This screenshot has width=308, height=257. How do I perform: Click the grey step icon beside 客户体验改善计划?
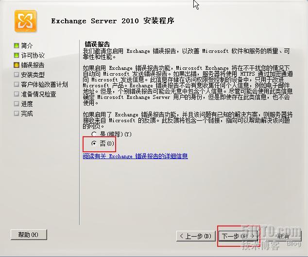(17, 84)
